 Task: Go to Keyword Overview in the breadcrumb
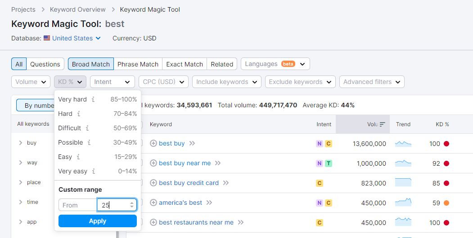click(78, 9)
